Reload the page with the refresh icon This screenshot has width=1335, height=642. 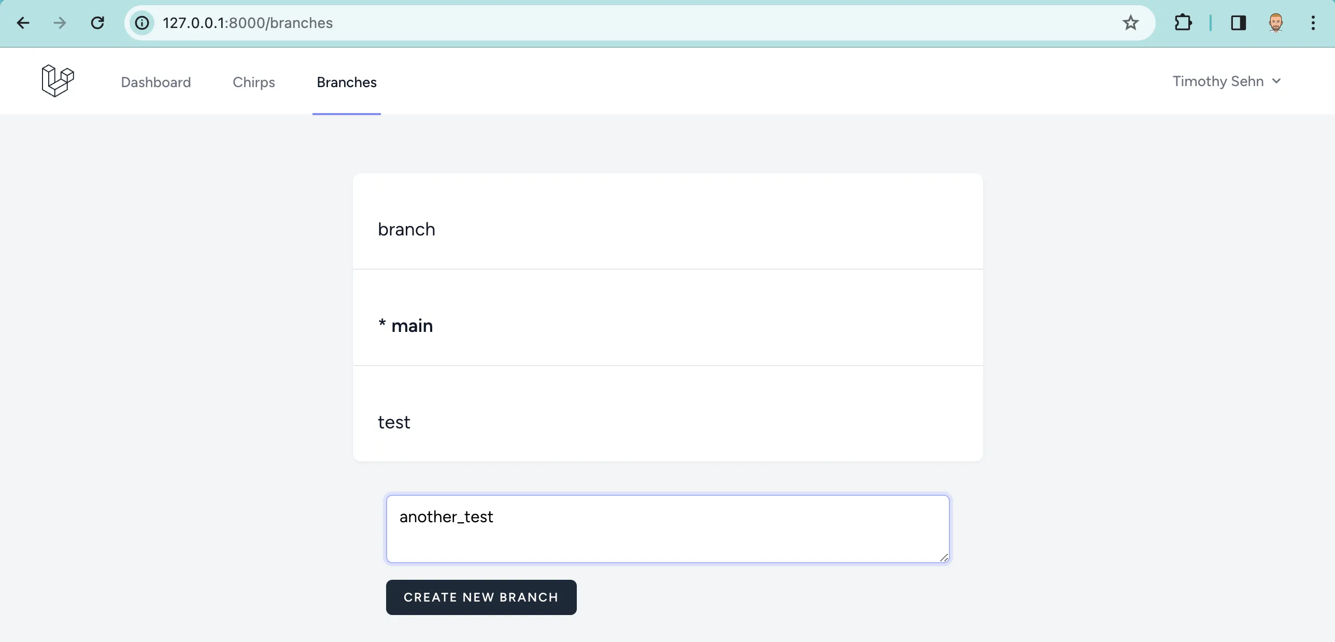coord(97,22)
